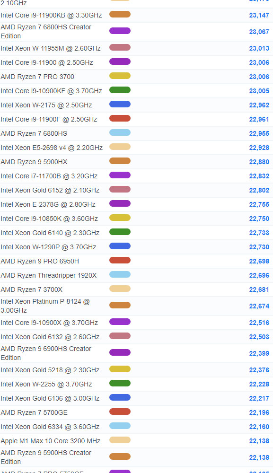The image size is (273, 473).
Task: Click score 23,147
Action: point(259,15)
